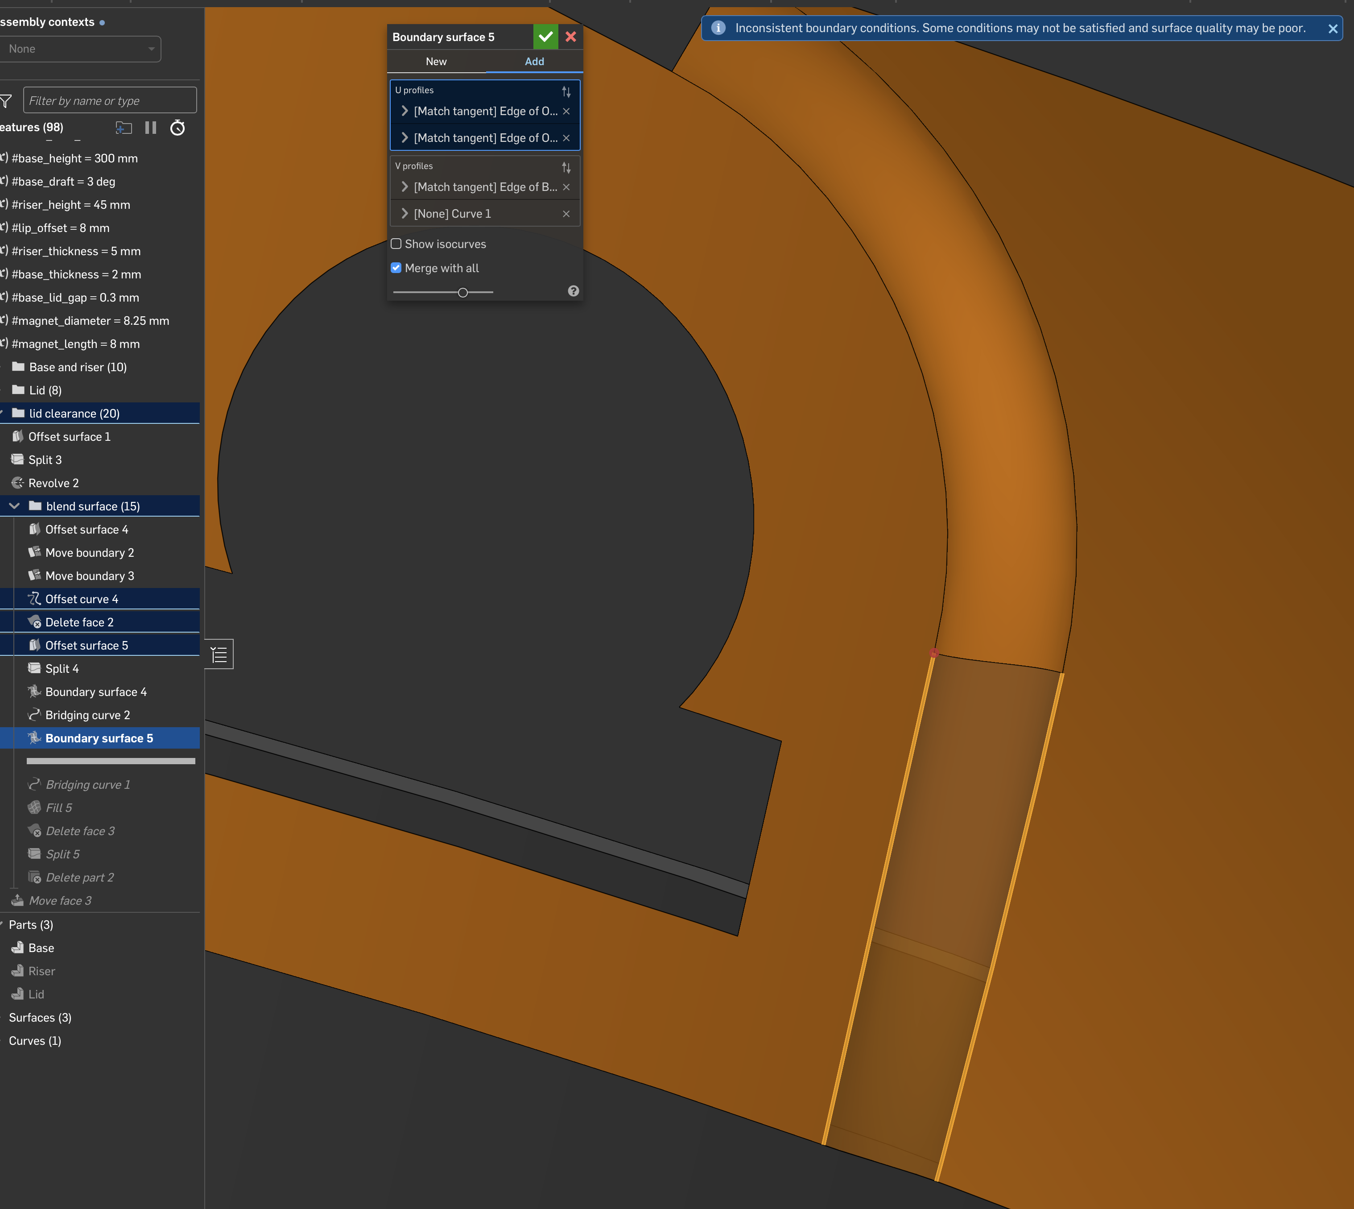Enable the Show isocurves checkbox

(396, 244)
